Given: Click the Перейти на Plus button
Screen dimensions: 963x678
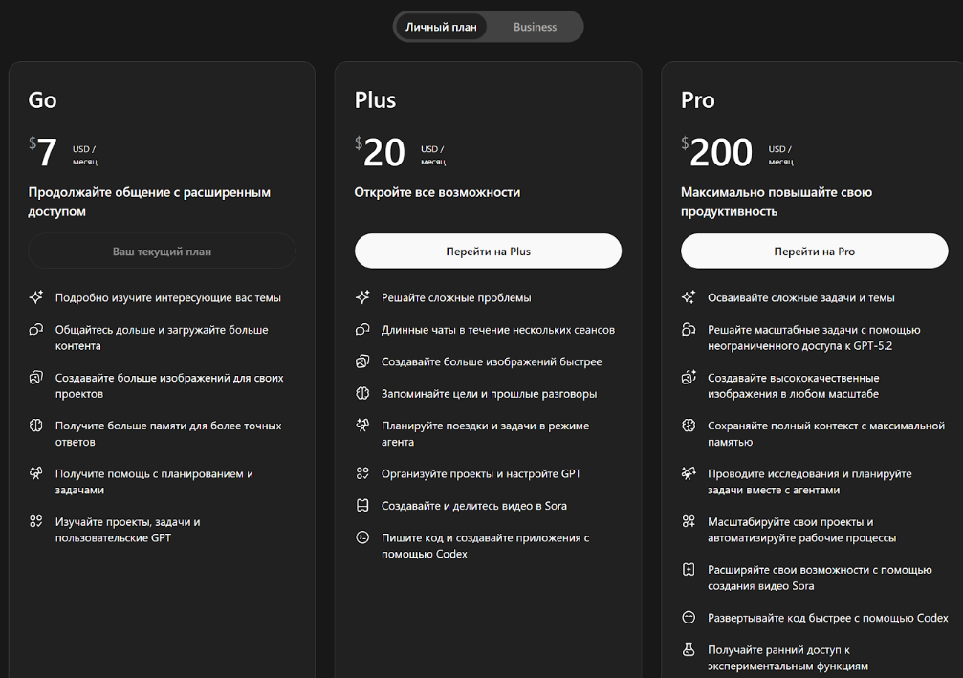Looking at the screenshot, I should (x=488, y=252).
